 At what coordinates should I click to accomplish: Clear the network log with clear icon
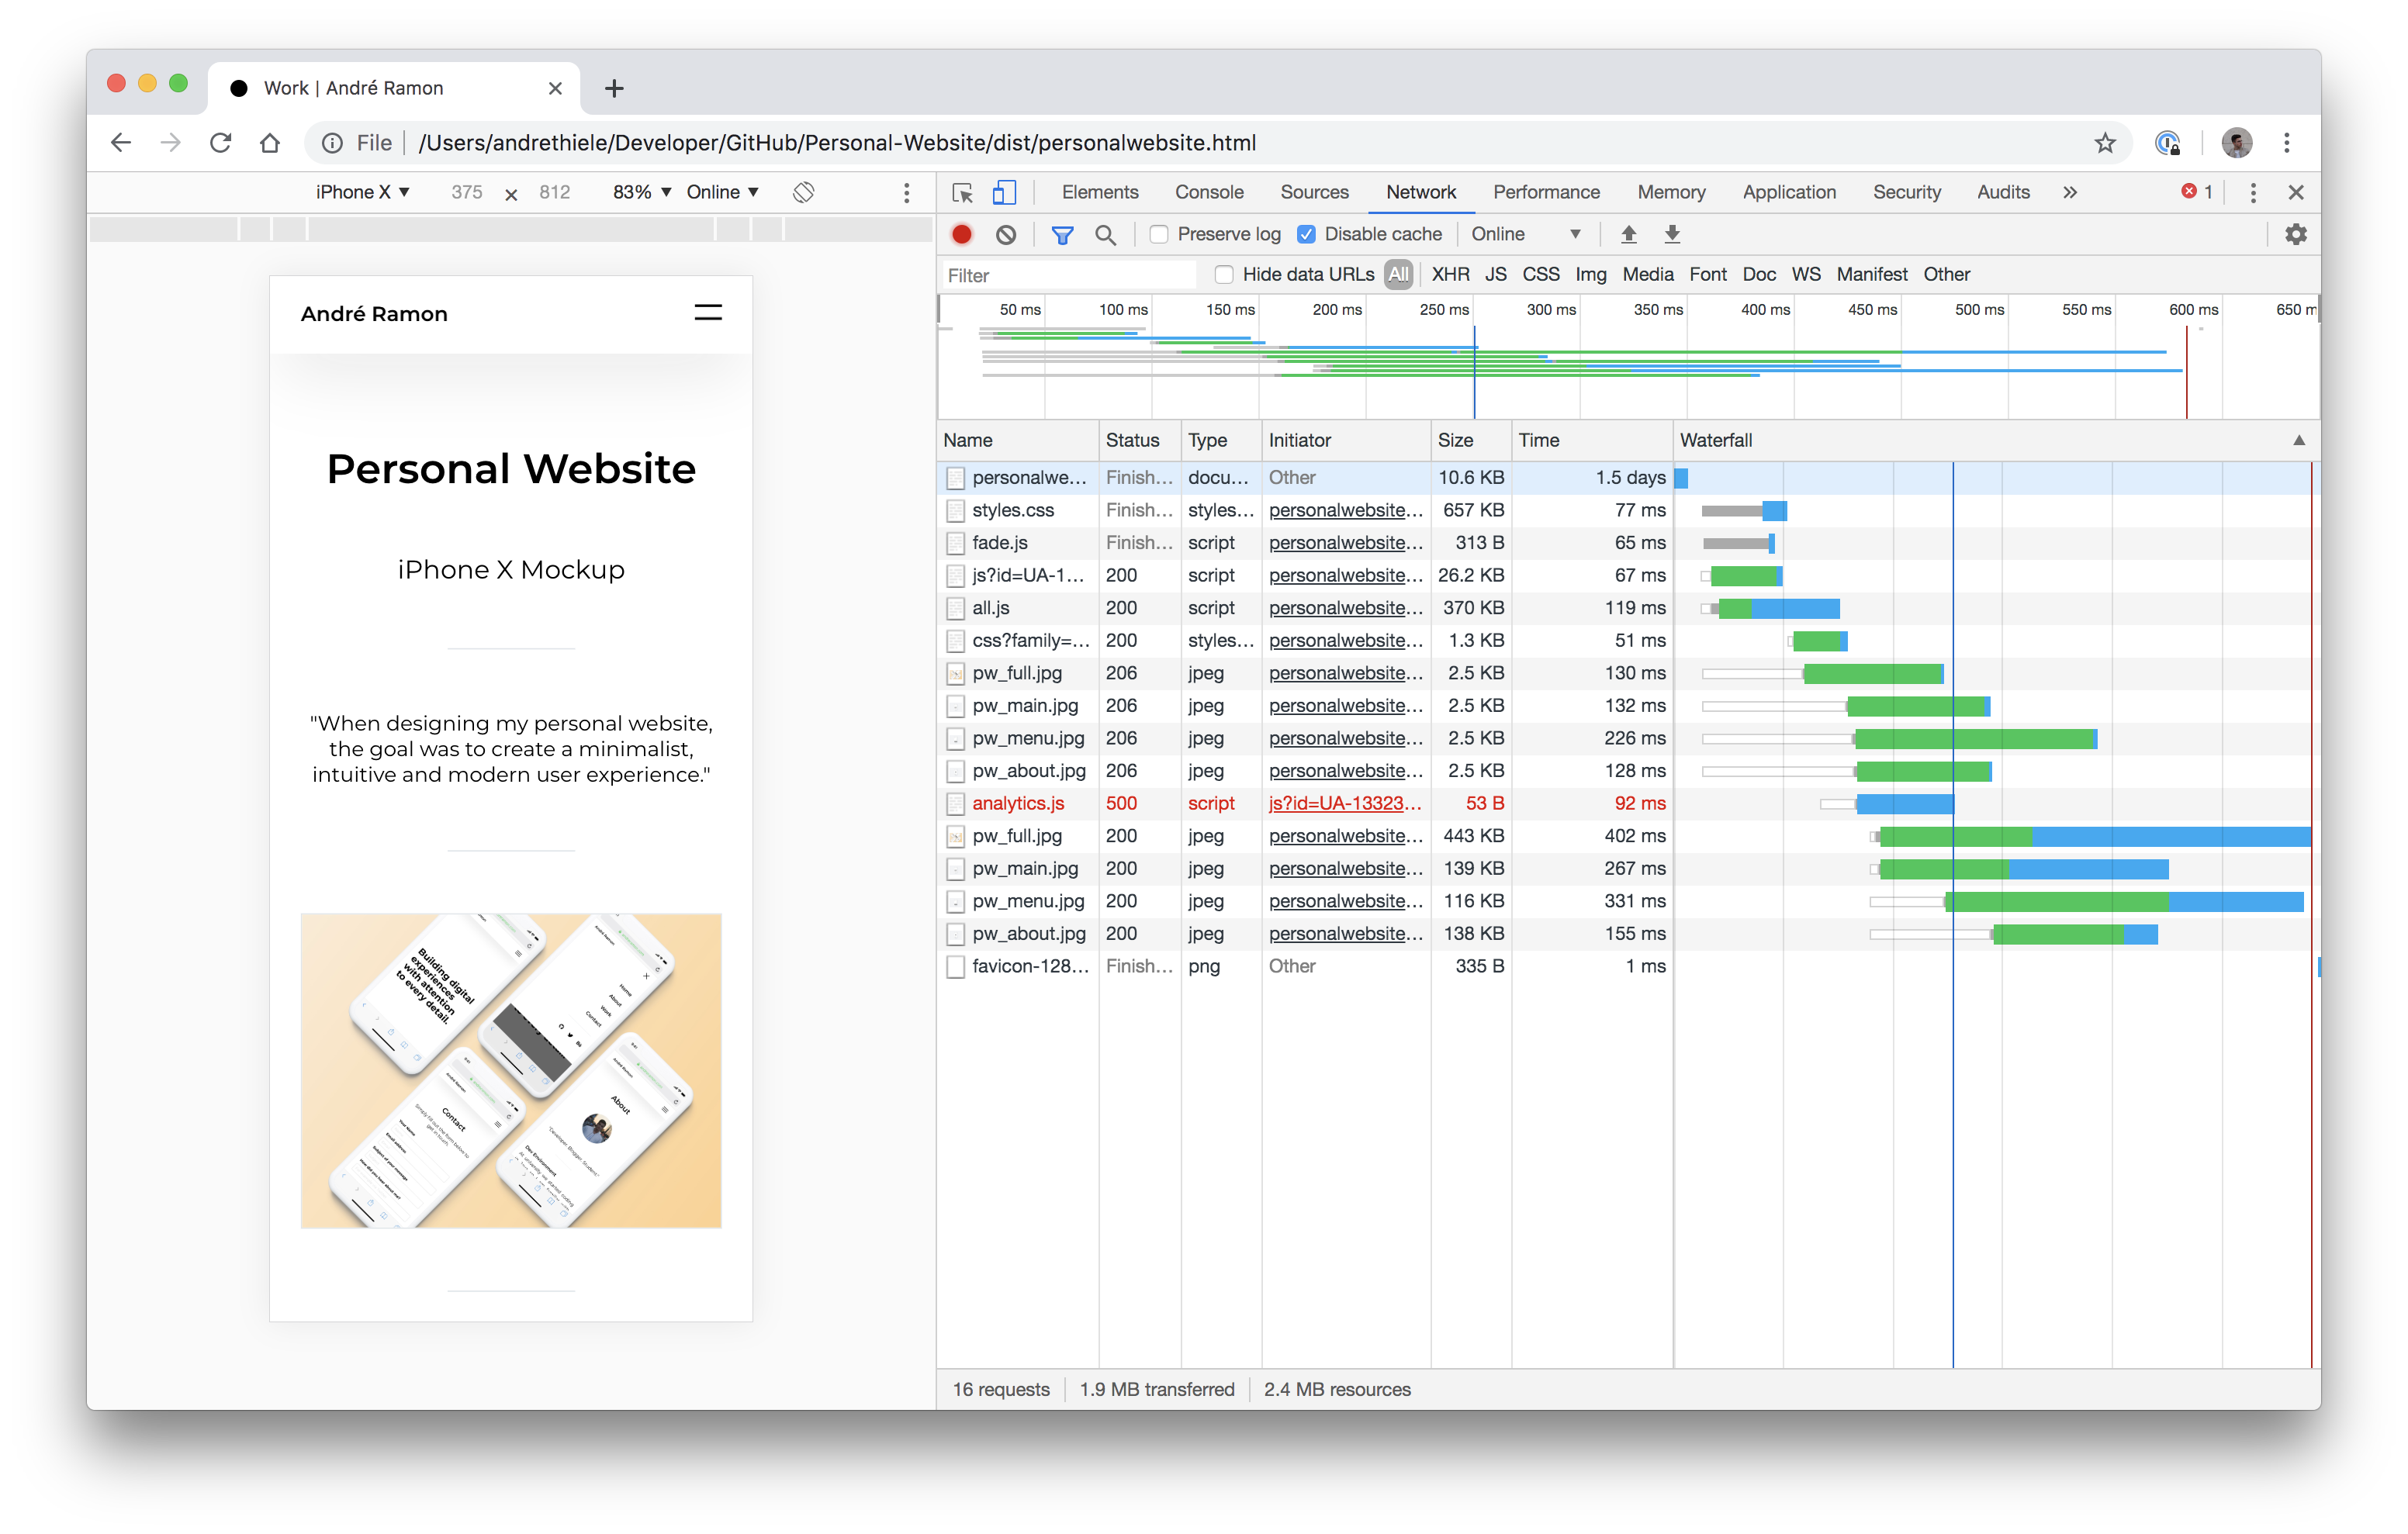tap(1006, 234)
